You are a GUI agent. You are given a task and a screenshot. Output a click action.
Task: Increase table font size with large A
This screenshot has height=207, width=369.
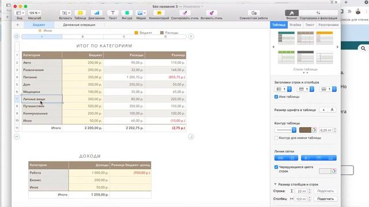pyautogui.click(x=332, y=110)
